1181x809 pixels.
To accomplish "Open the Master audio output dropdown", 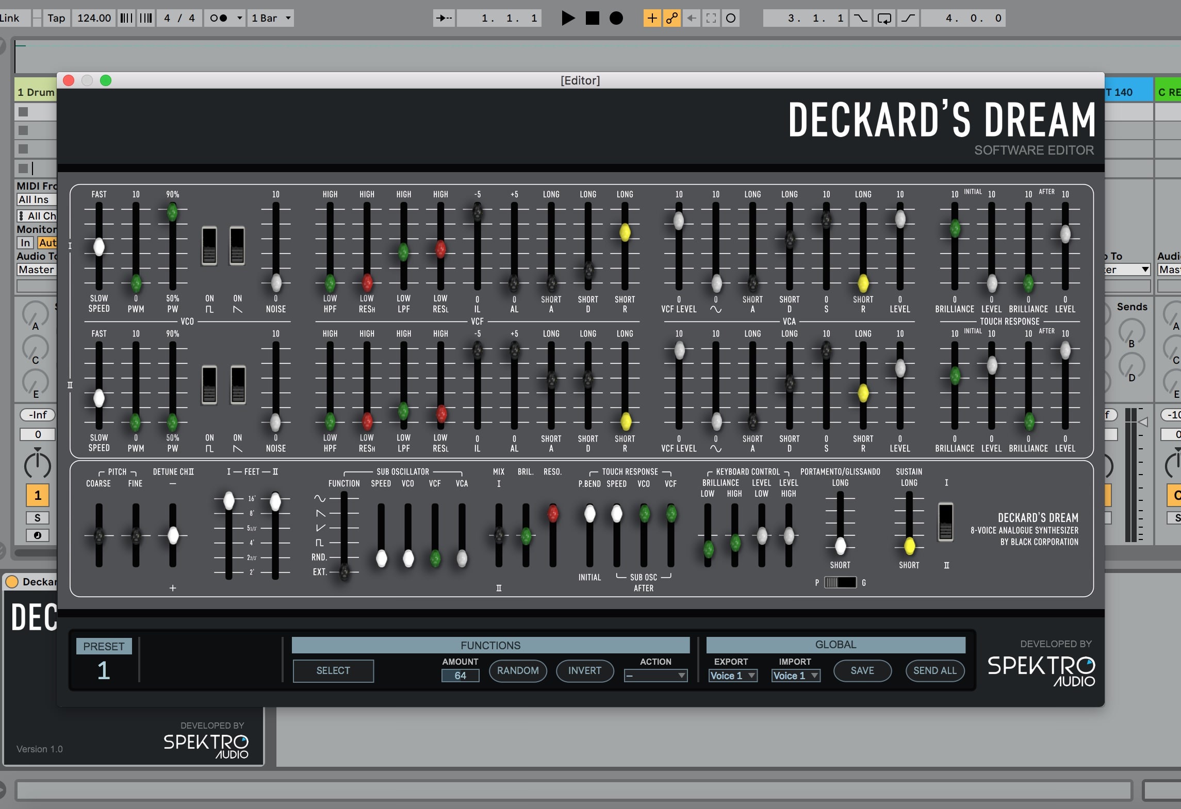I will (x=36, y=270).
